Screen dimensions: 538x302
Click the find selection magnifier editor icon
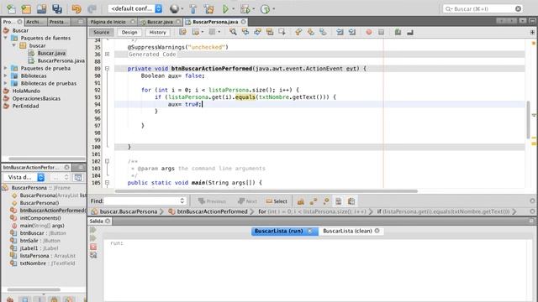coord(233,32)
